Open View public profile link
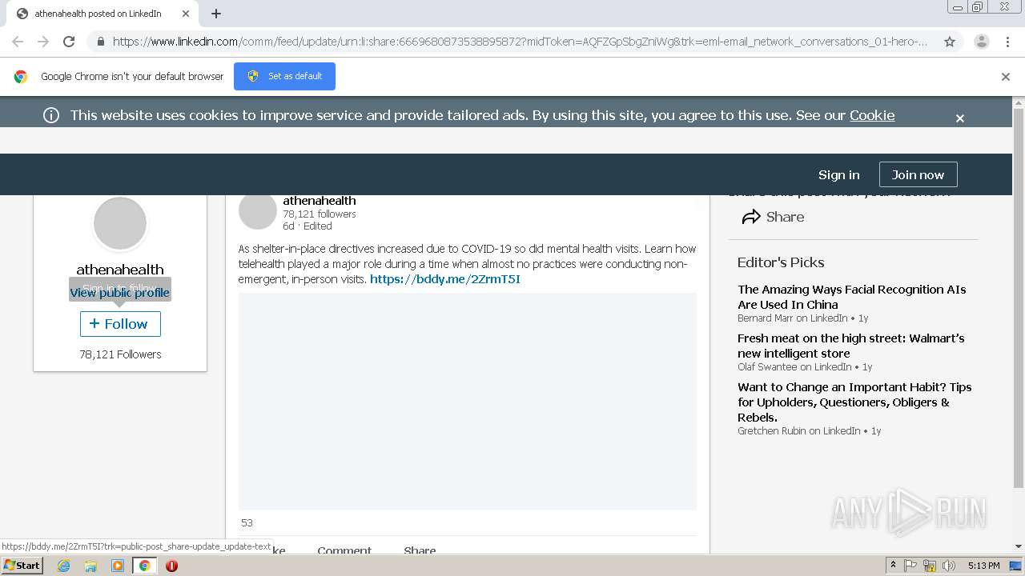The width and height of the screenshot is (1025, 576). (x=120, y=293)
